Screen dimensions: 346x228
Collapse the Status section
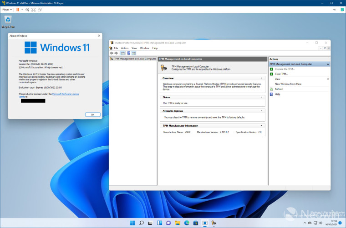click(261, 97)
